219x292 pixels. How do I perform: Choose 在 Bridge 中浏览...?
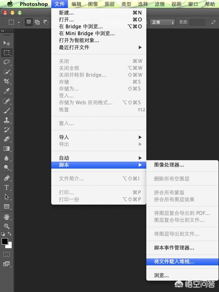pyautogui.click(x=99, y=27)
